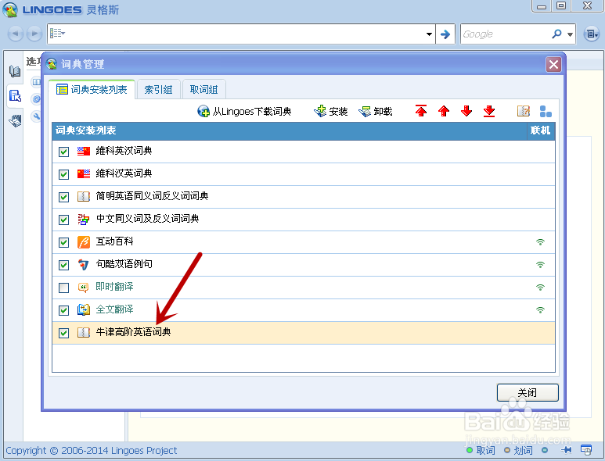The image size is (605, 461).
Task: Click the back navigation arrow
Action: [16, 34]
